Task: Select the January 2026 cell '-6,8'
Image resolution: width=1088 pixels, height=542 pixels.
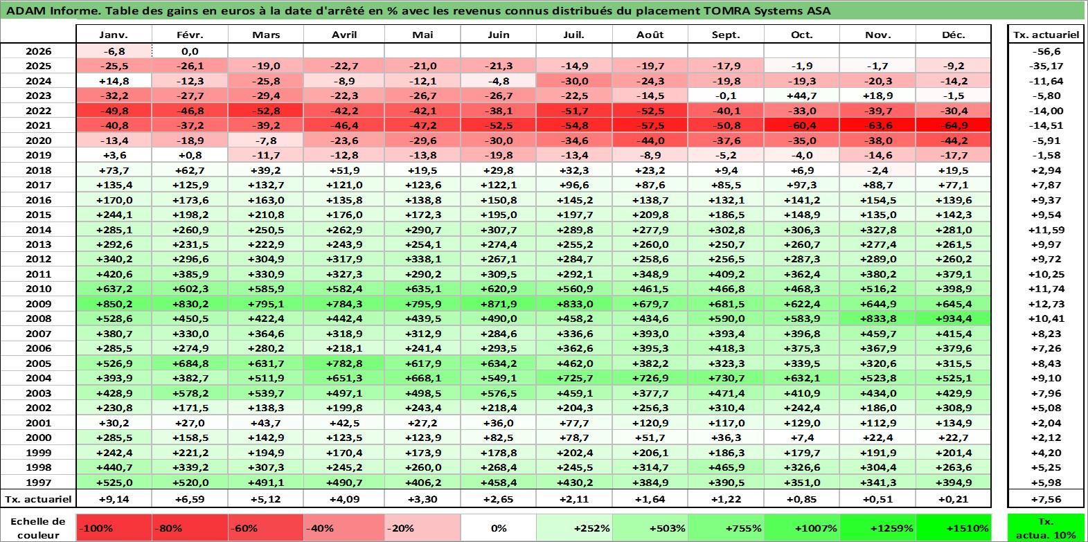Action: pyautogui.click(x=114, y=51)
